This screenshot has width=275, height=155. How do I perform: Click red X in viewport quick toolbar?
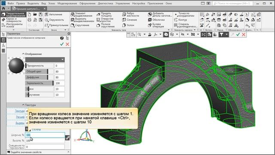click(x=244, y=34)
